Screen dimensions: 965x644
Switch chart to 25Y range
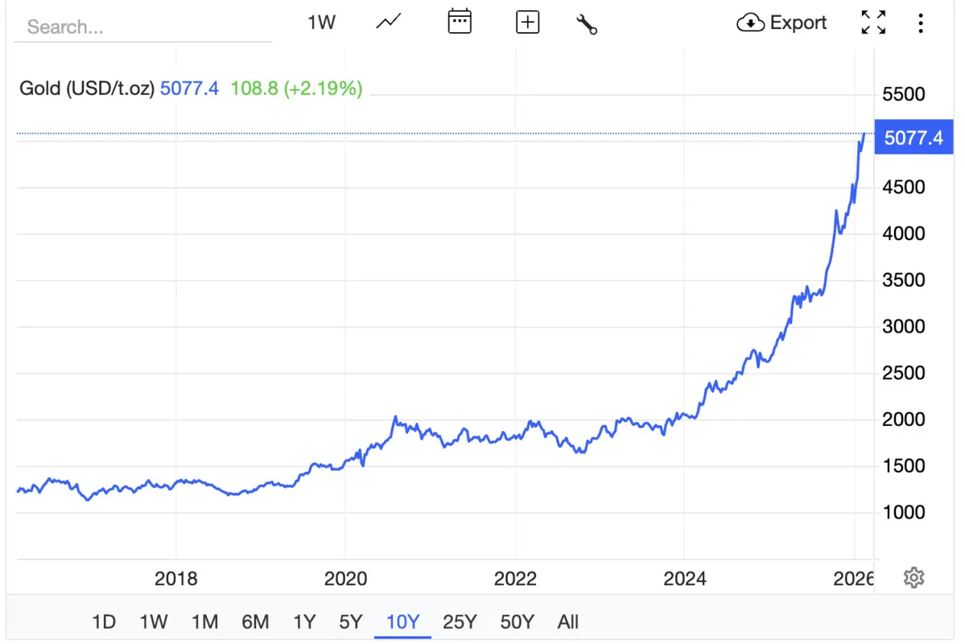tap(460, 621)
